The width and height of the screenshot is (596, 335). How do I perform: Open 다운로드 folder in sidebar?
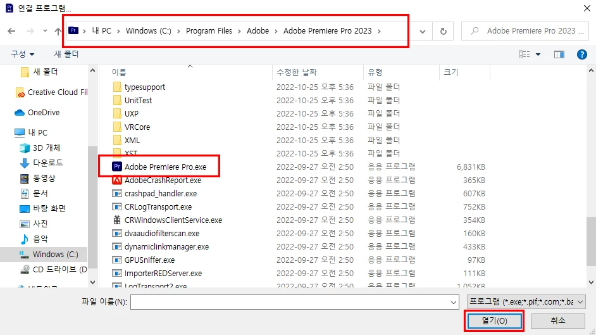[x=41, y=163]
